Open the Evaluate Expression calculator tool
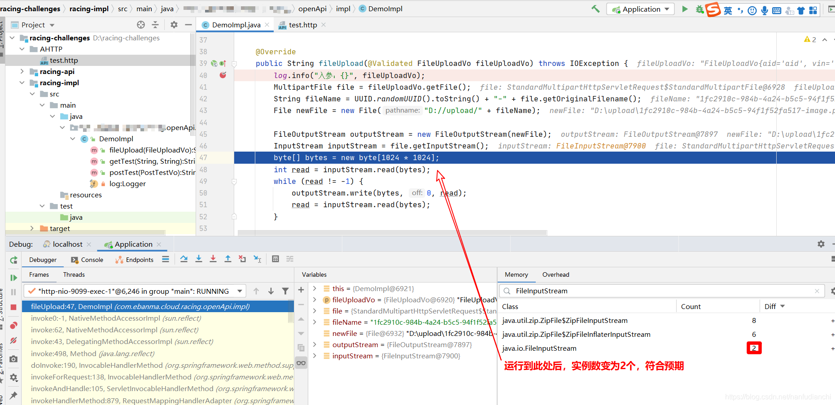The image size is (835, 405). [275, 259]
